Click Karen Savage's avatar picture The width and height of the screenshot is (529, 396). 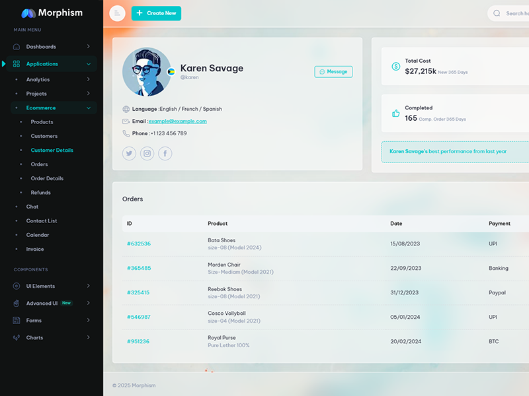tap(147, 71)
